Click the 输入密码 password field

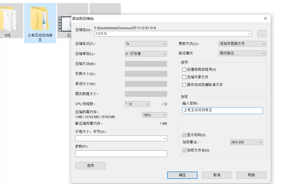(222, 111)
